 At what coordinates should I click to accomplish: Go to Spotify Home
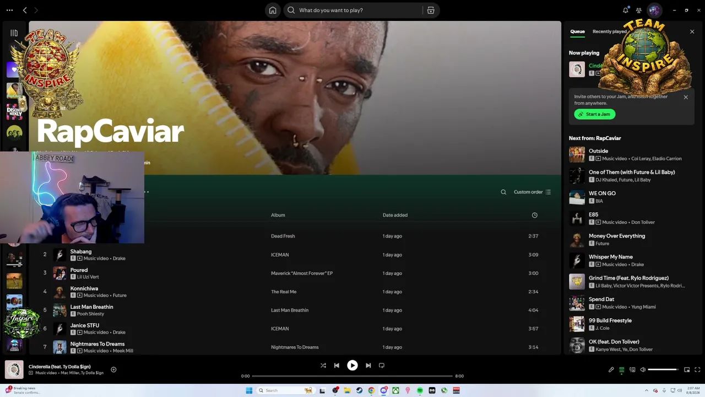(x=273, y=10)
